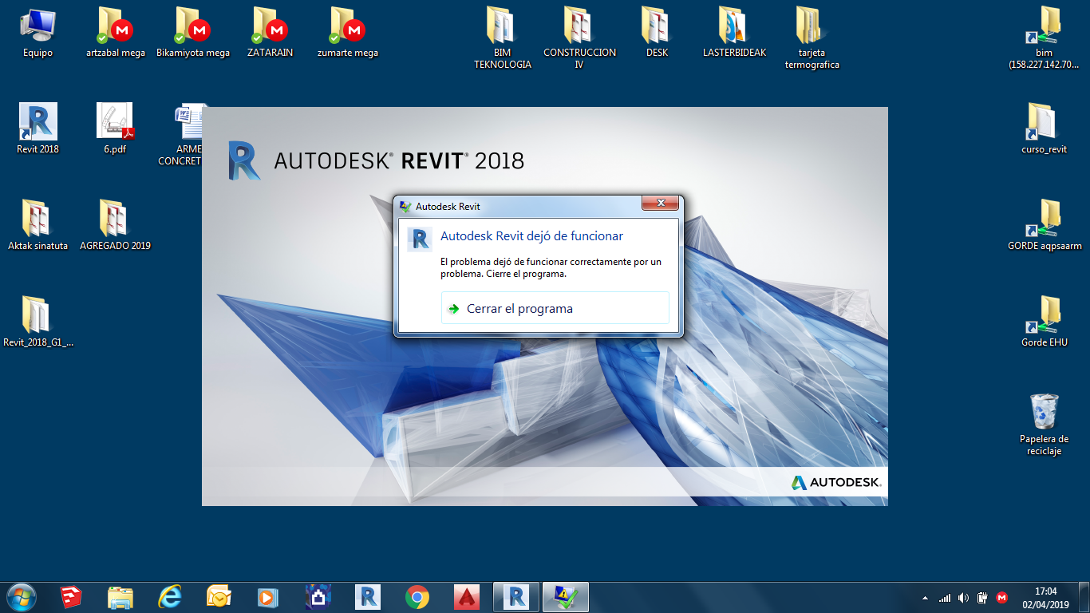Open the error report taskbar item
1090x613 pixels.
[x=566, y=596]
